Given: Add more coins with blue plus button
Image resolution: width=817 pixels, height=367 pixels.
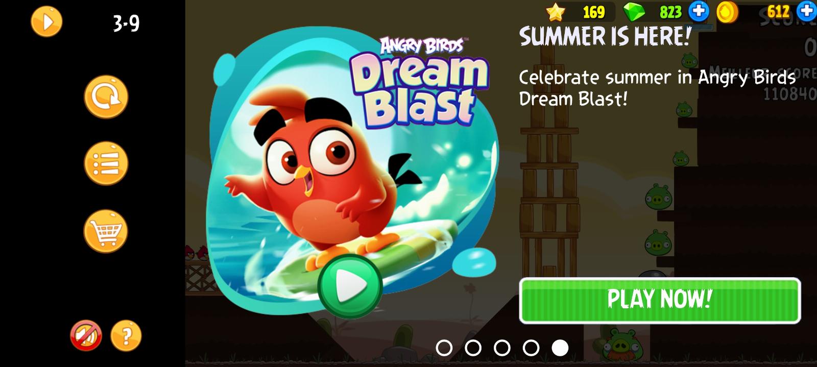Looking at the screenshot, I should pos(807,11).
